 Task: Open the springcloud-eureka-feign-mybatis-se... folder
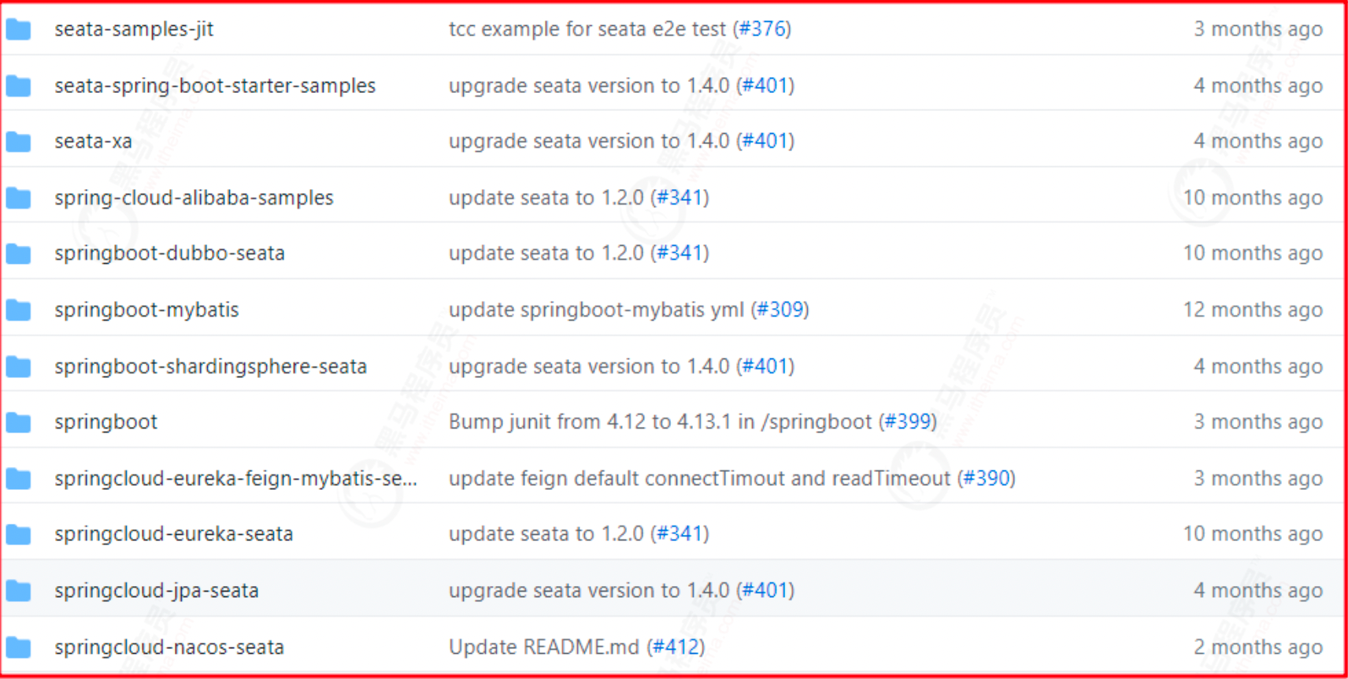[x=235, y=478]
